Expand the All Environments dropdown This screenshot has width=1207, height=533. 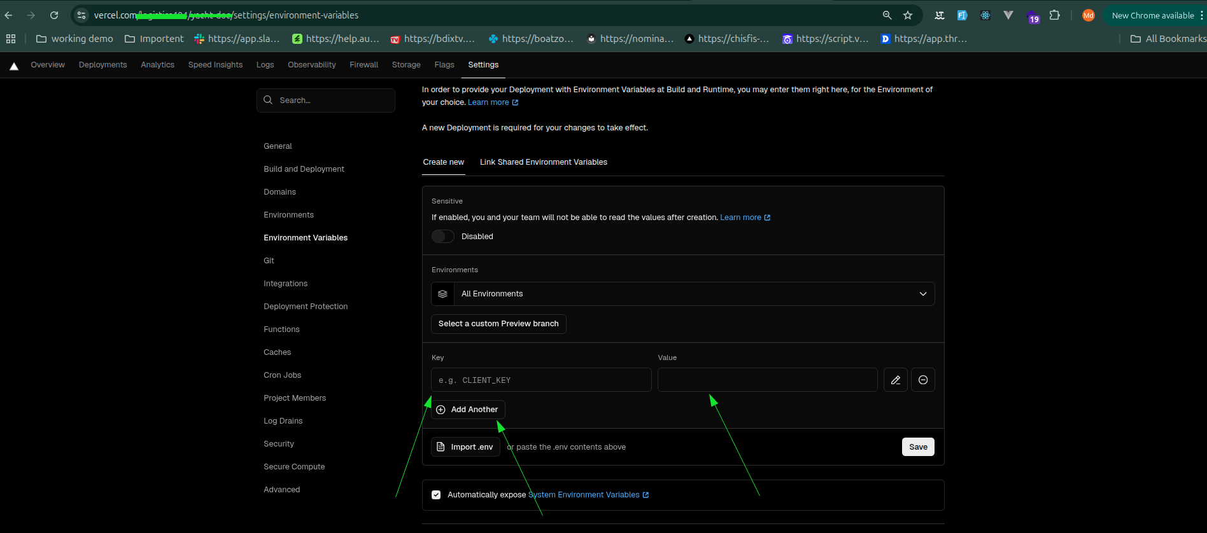[683, 294]
